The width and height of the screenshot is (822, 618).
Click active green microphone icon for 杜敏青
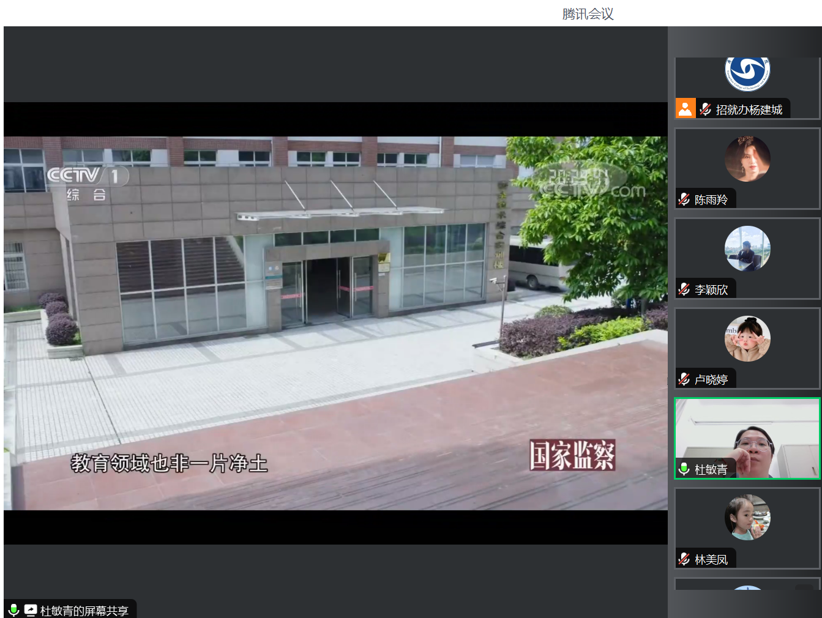pyautogui.click(x=684, y=469)
